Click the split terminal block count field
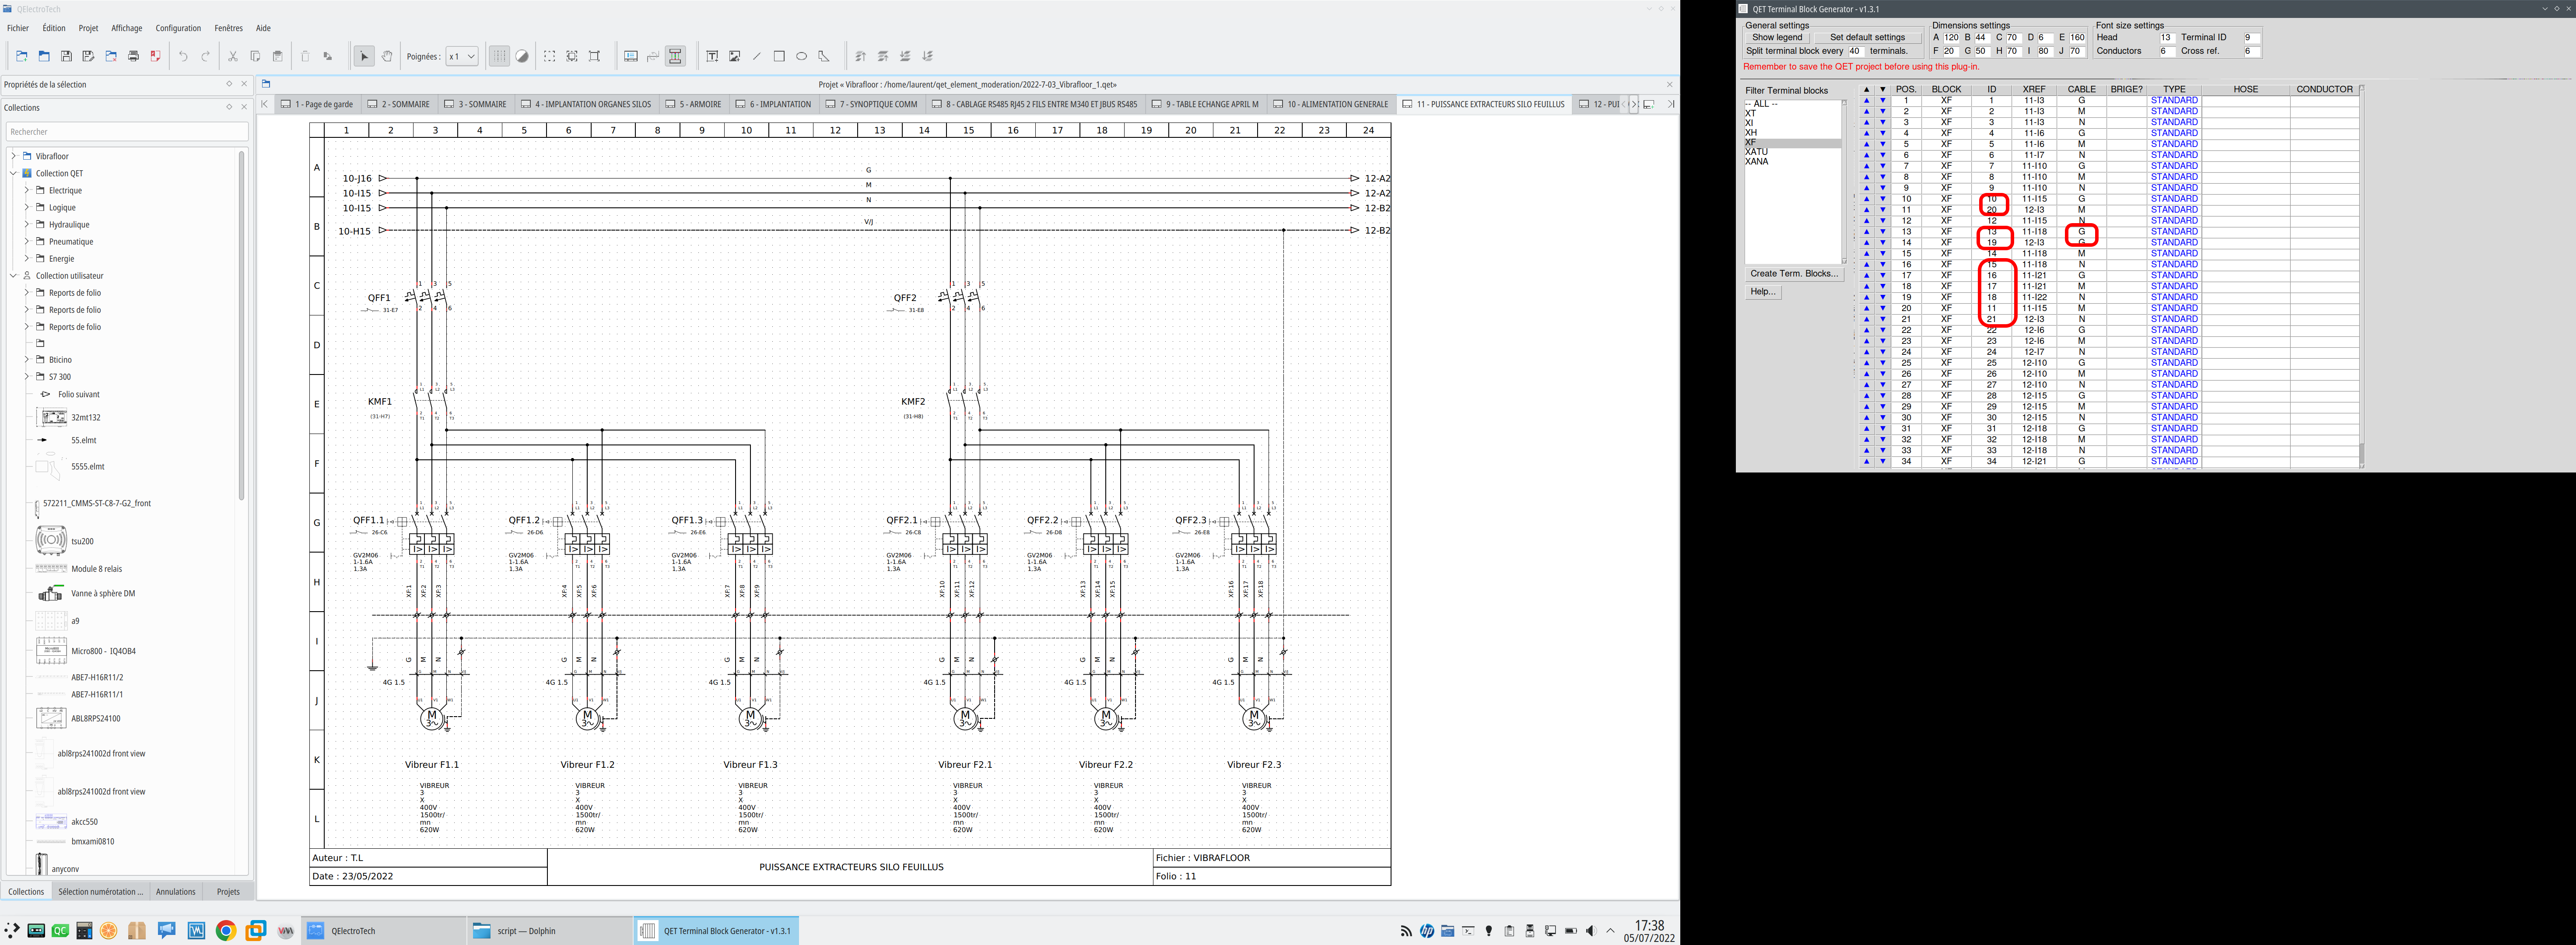 [1856, 51]
